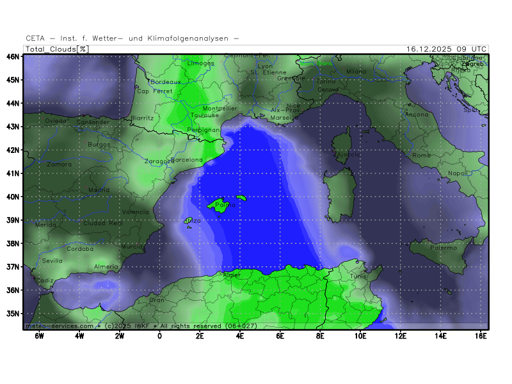This screenshot has height=384, width=512.
Task: Click the Ajaccio label on Corsica
Action: tap(347, 155)
